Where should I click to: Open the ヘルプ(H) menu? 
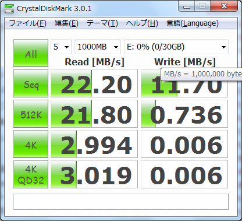tap(142, 23)
